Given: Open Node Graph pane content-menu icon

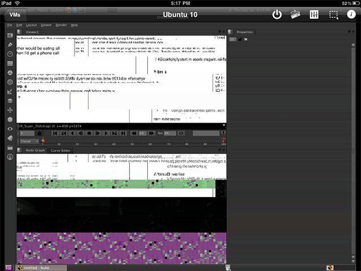Looking at the screenshot, I should point(19,150).
